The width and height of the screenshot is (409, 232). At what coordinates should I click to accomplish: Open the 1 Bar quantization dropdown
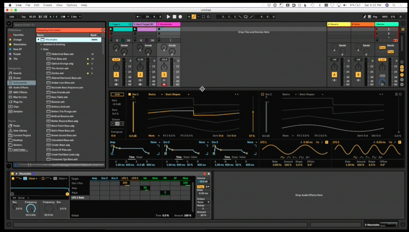pyautogui.click(x=76, y=17)
